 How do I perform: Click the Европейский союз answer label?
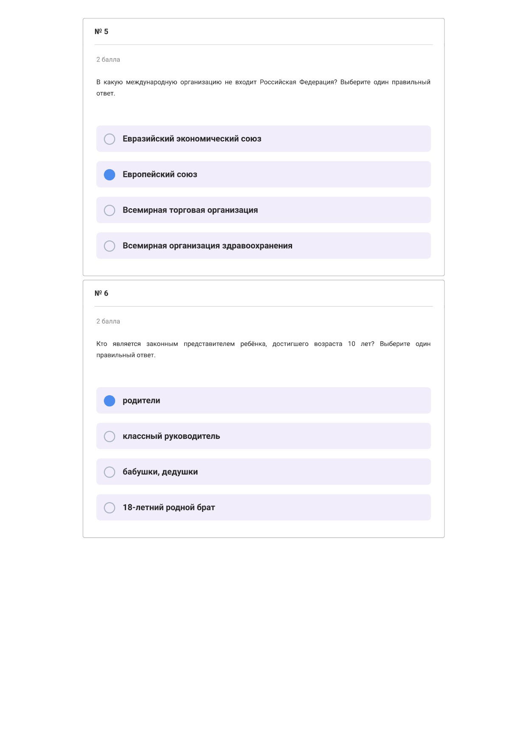(160, 174)
